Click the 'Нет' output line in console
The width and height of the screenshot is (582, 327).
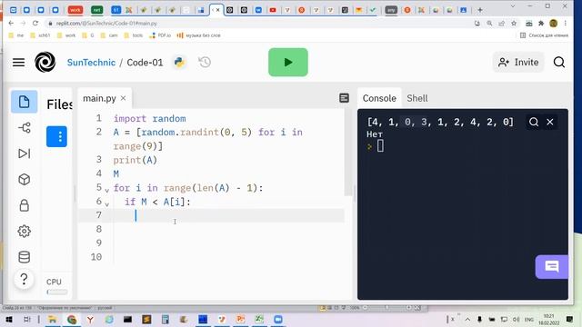pos(375,134)
